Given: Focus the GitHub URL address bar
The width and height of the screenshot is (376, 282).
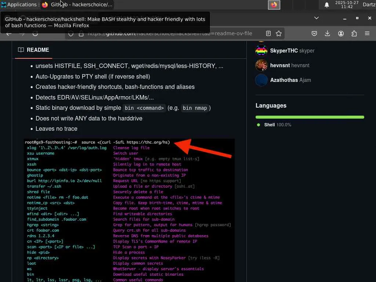Looking at the screenshot, I should click(170, 33).
